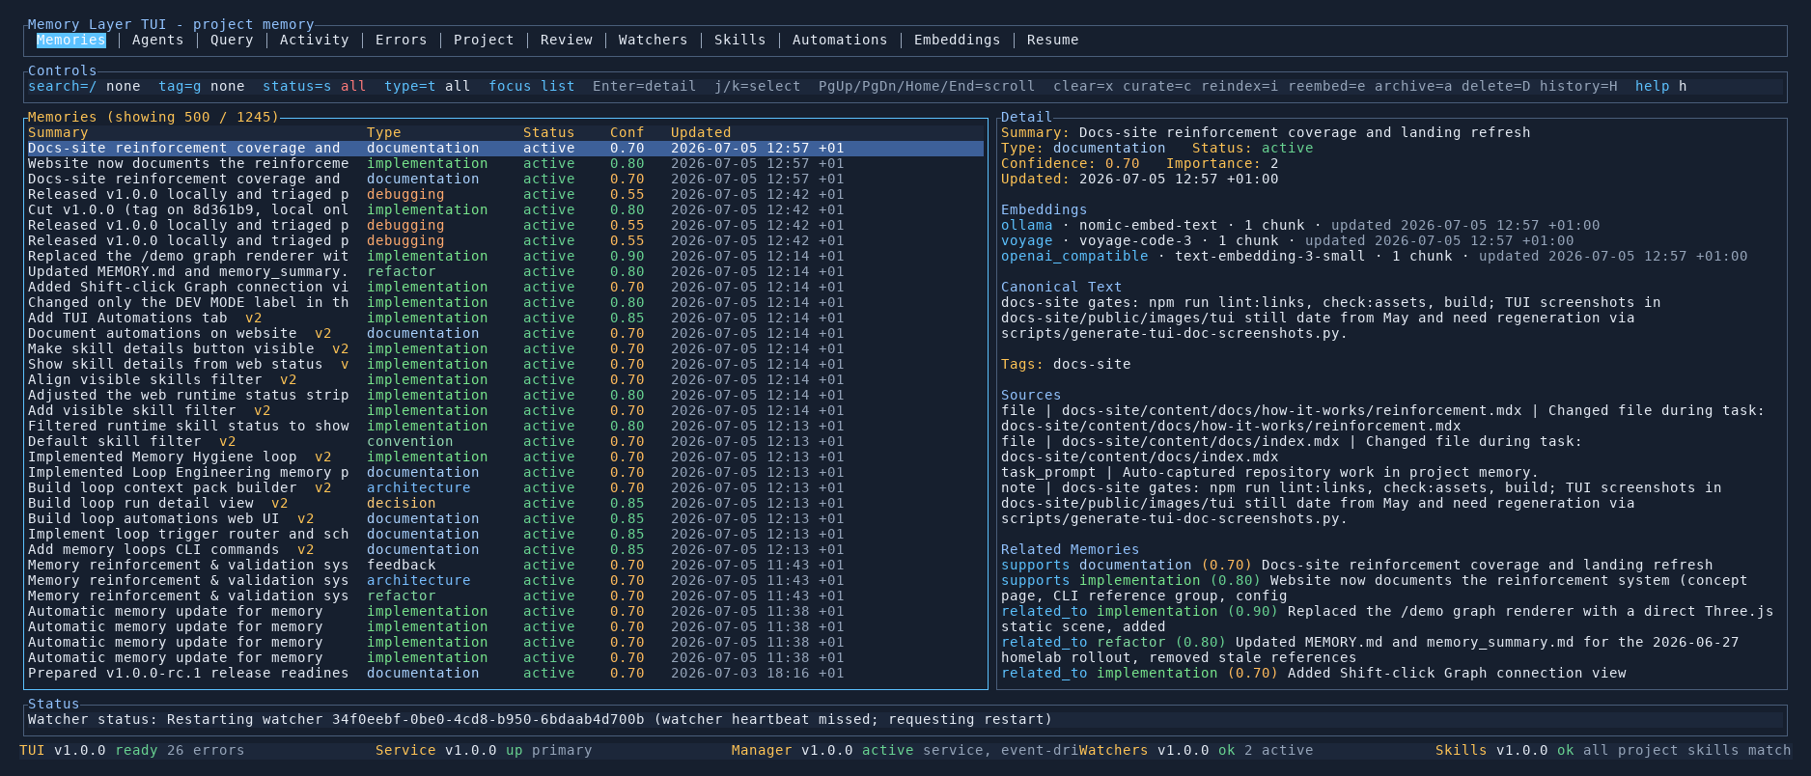
Task: Click the status=s filter control
Action: coord(314,86)
